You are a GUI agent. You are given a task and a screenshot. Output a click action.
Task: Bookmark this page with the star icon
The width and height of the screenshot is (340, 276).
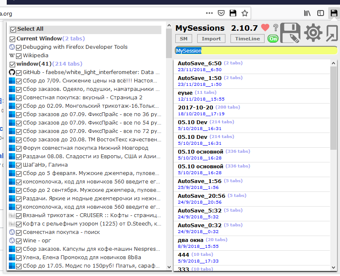coord(245,13)
